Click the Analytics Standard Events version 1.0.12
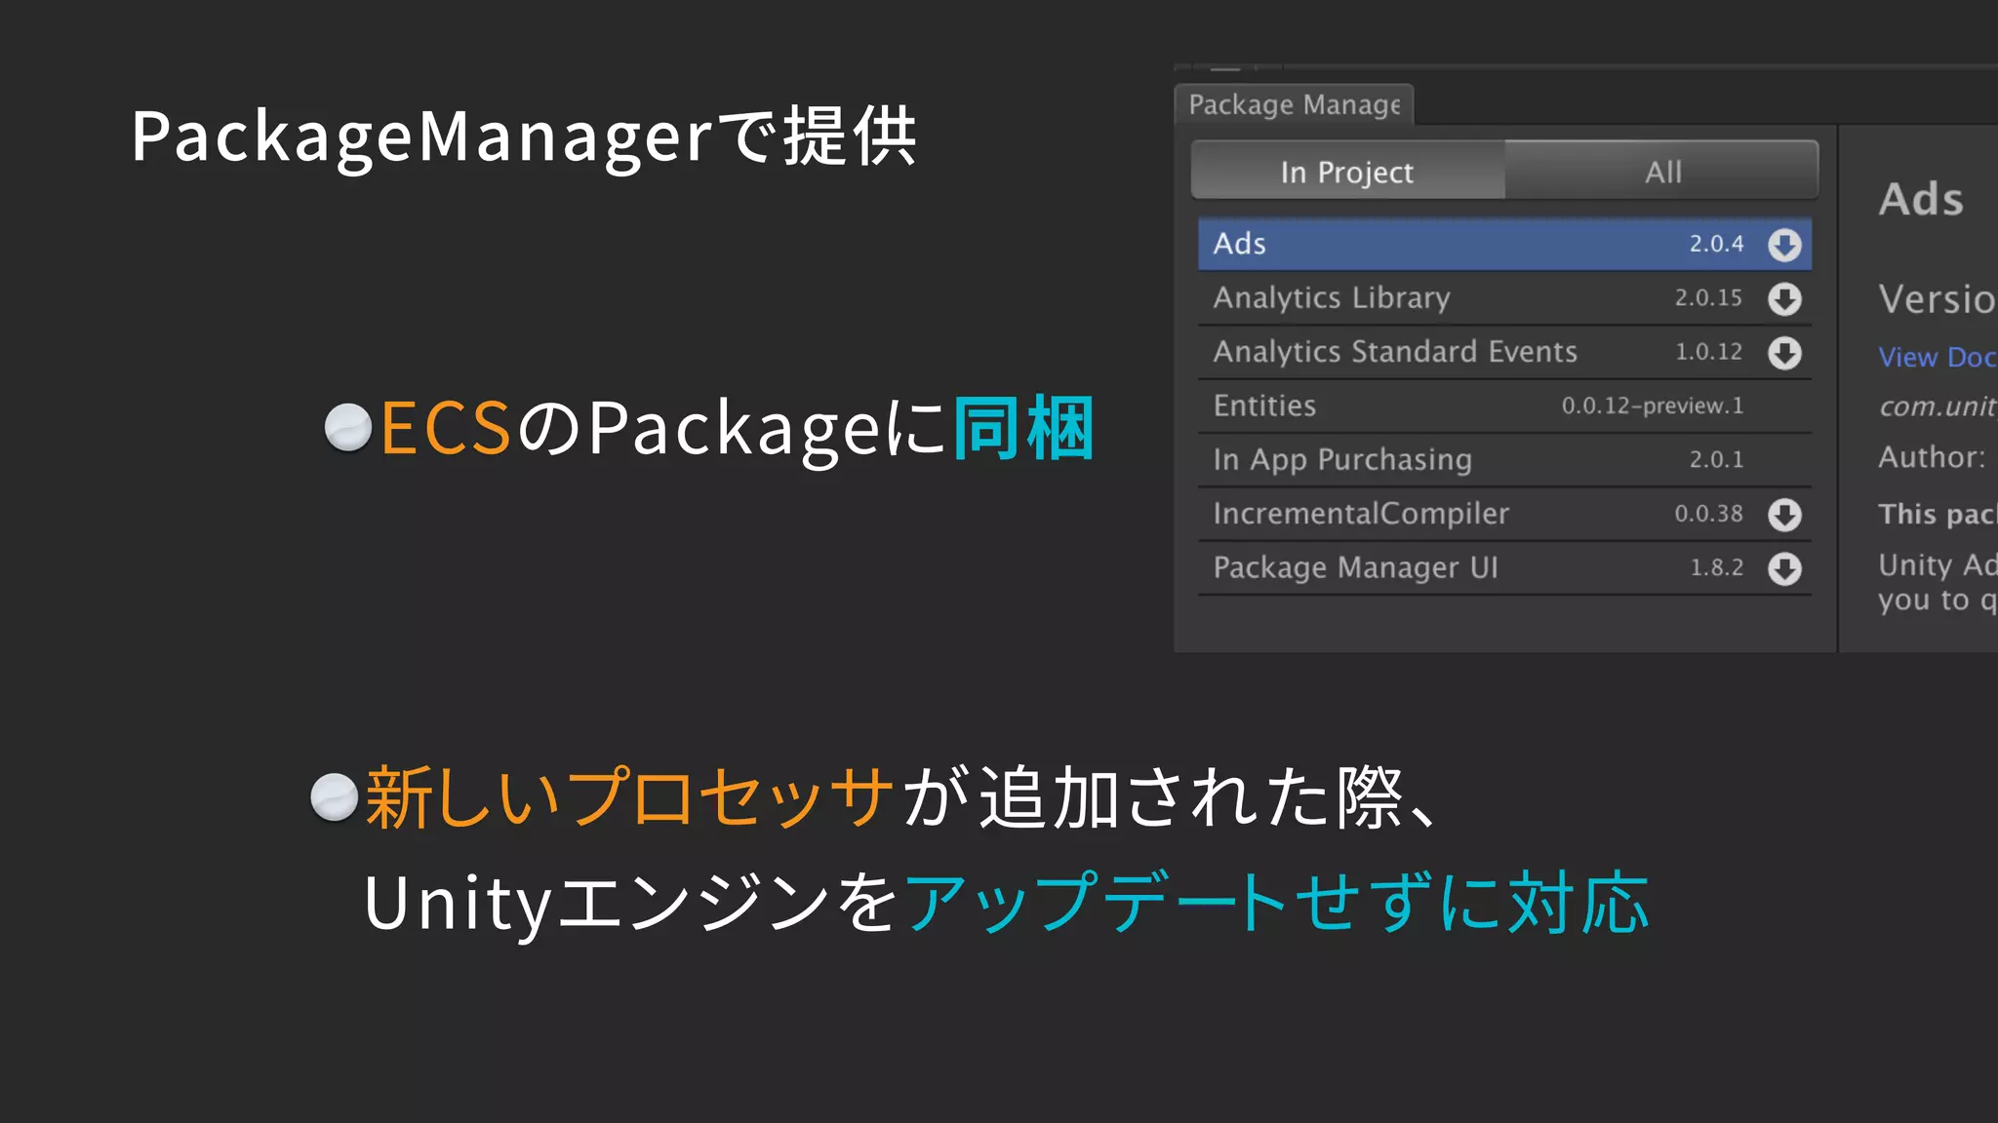This screenshot has height=1123, width=1998. [1708, 352]
